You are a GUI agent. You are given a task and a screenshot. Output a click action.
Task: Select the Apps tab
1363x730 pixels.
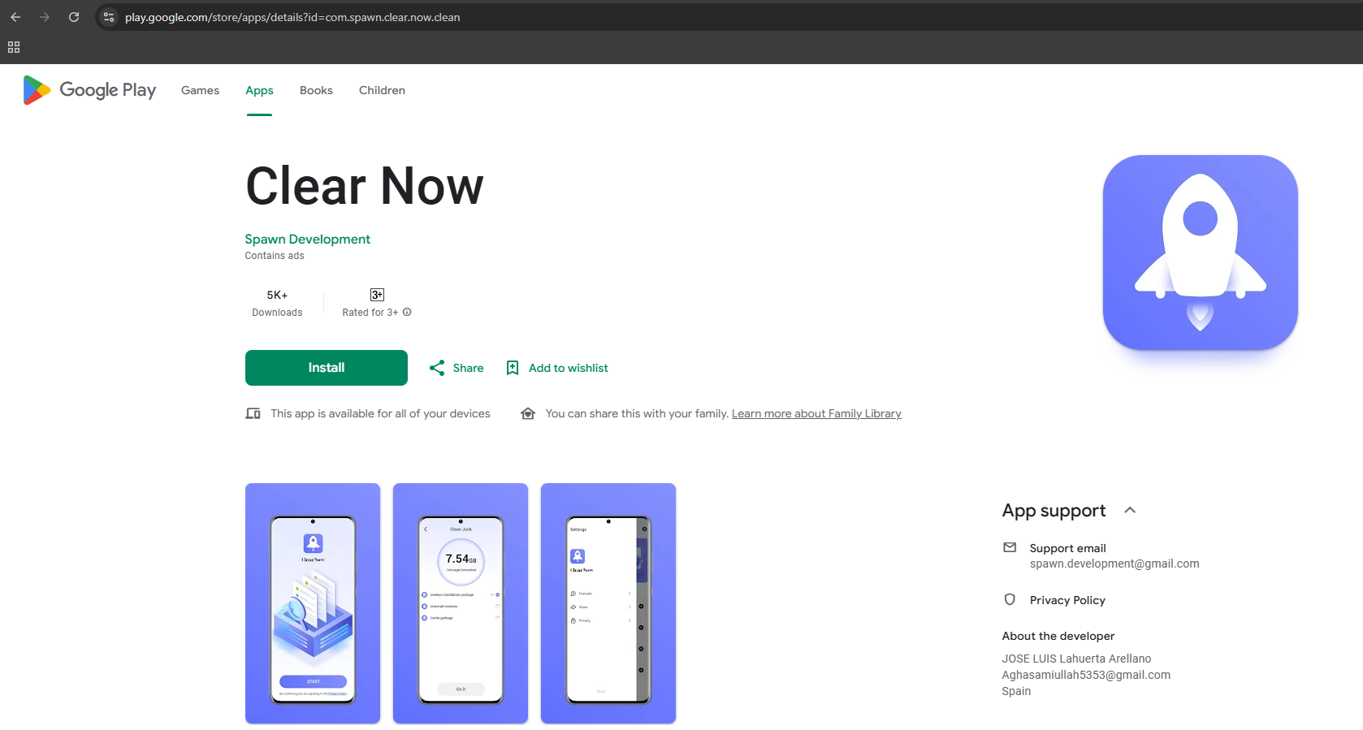259,90
